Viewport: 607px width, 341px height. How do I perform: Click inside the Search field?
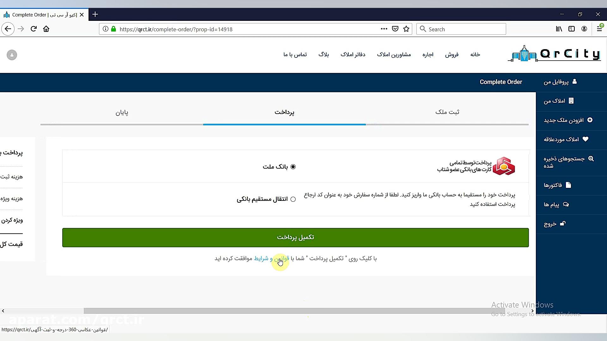[x=462, y=29]
